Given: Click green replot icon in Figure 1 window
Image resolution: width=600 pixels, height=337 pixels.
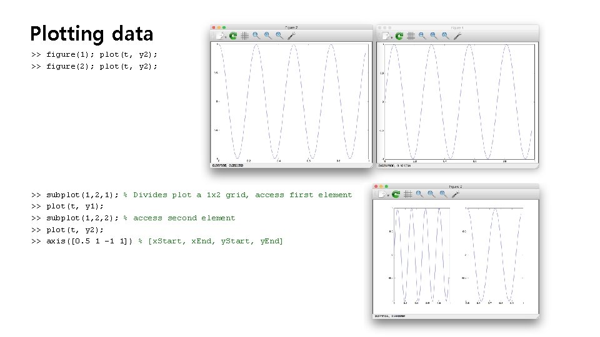Looking at the screenshot, I should pyautogui.click(x=399, y=36).
